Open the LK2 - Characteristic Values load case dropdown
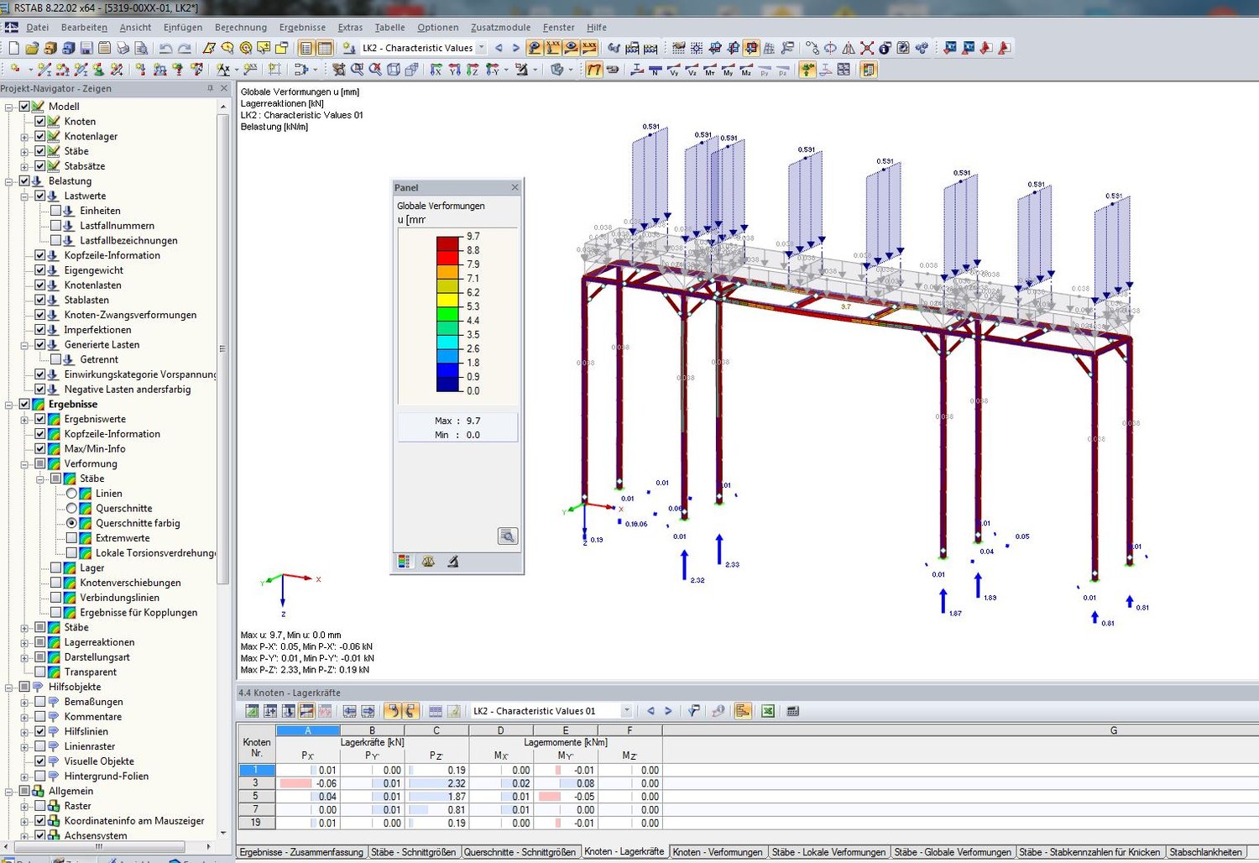Viewport: 1259px width, 863px height. pyautogui.click(x=481, y=48)
